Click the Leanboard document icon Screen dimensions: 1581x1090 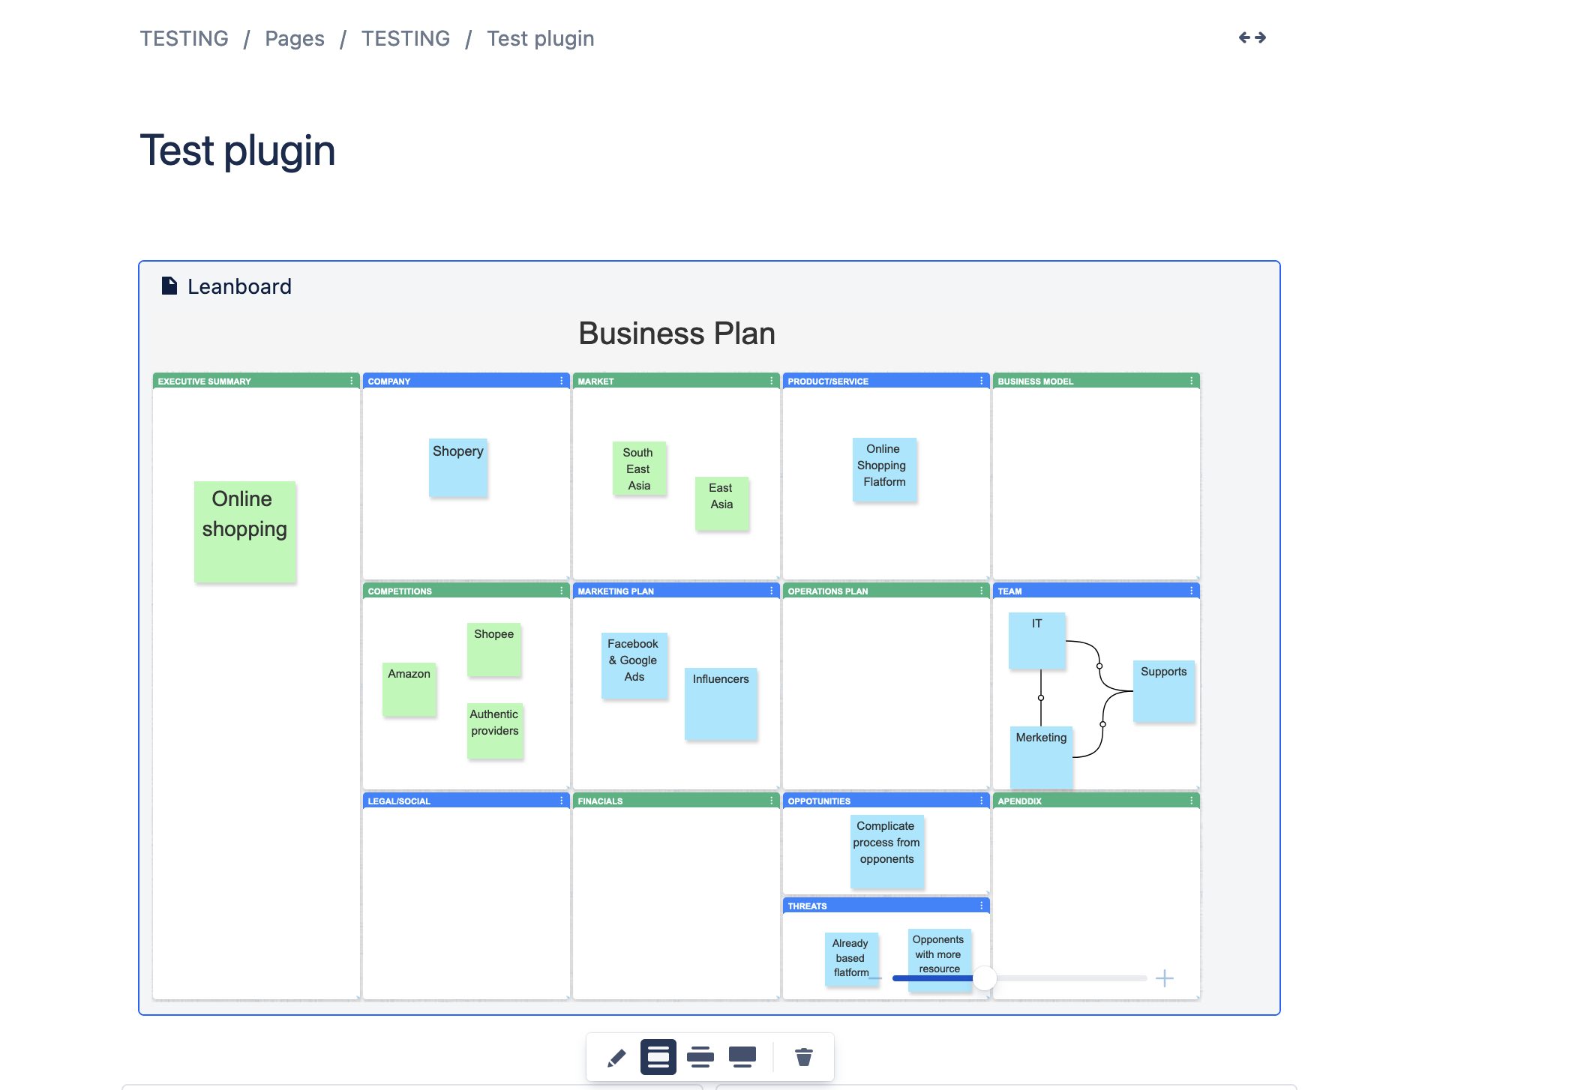click(x=169, y=286)
